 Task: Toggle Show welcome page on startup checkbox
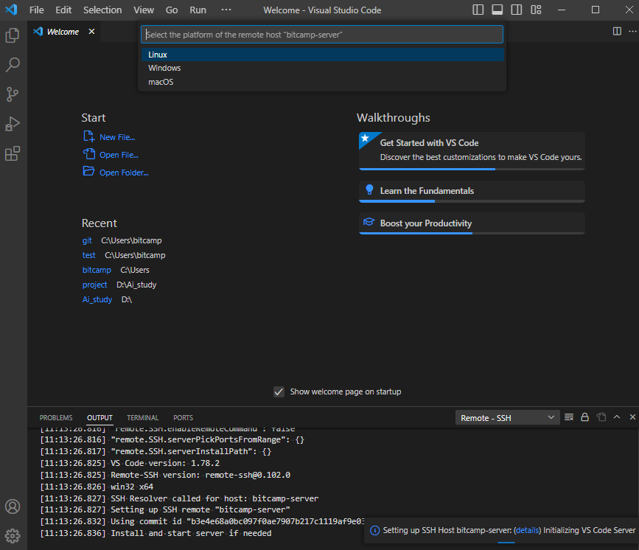[x=279, y=391]
